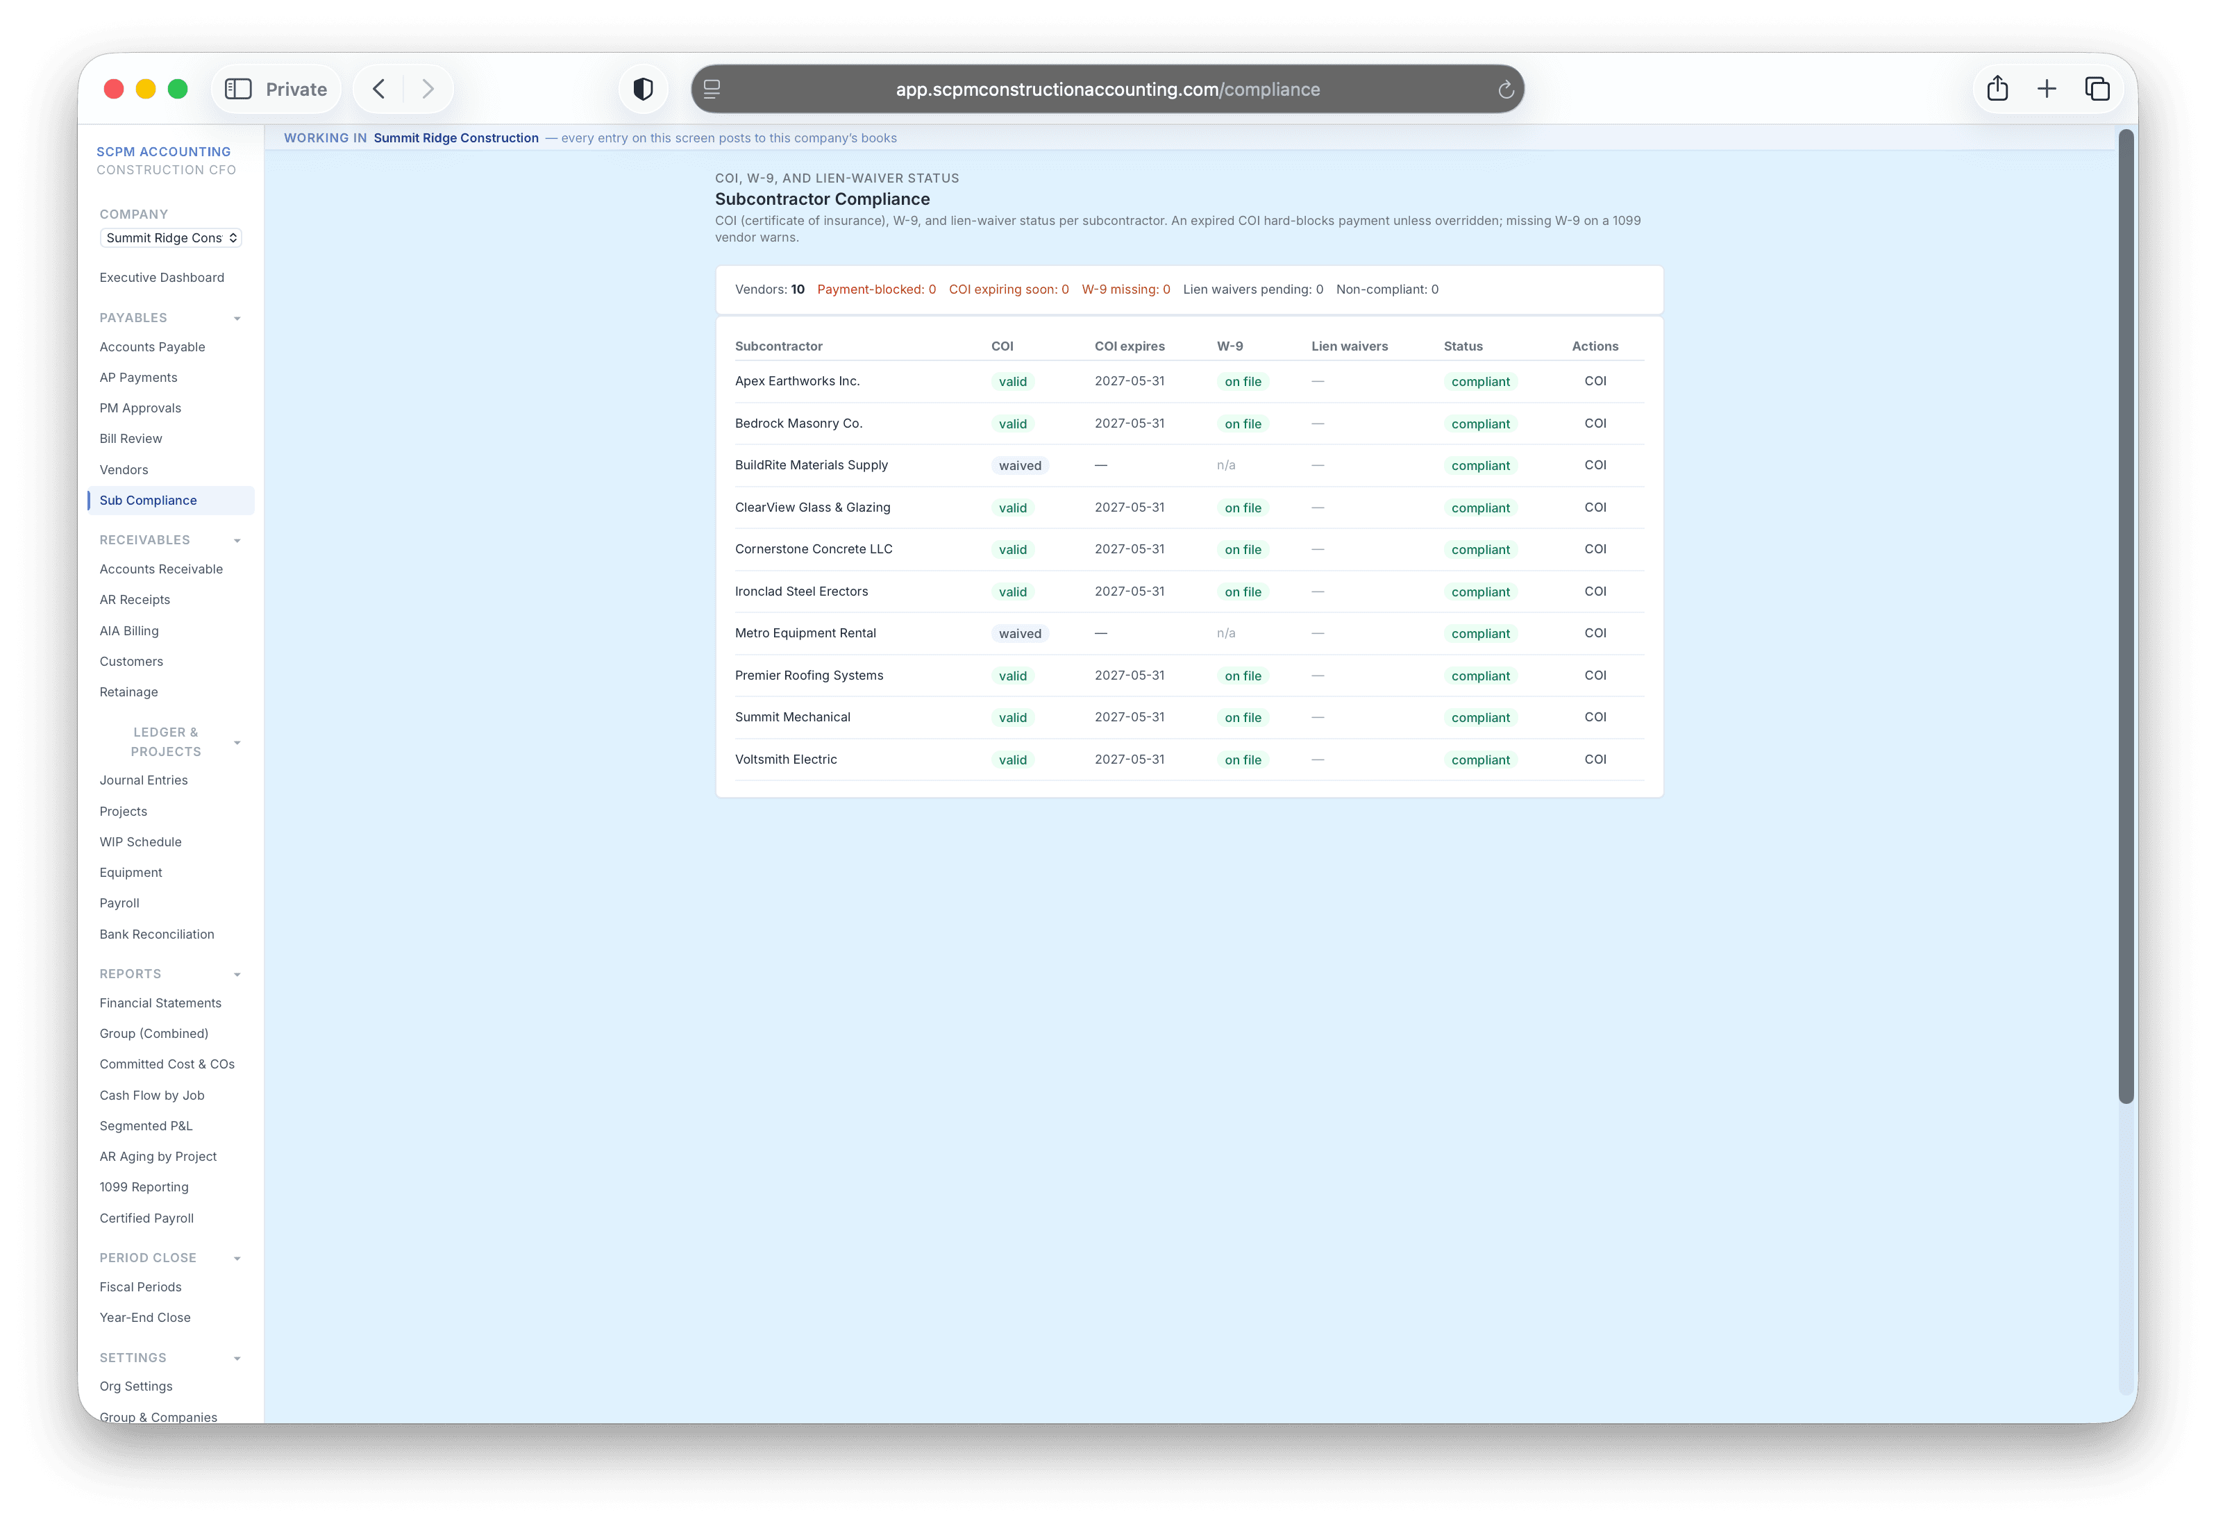Click the waived badge for Metro Equipment Rental
Screen dimensions: 2216x1526
[1020, 634]
